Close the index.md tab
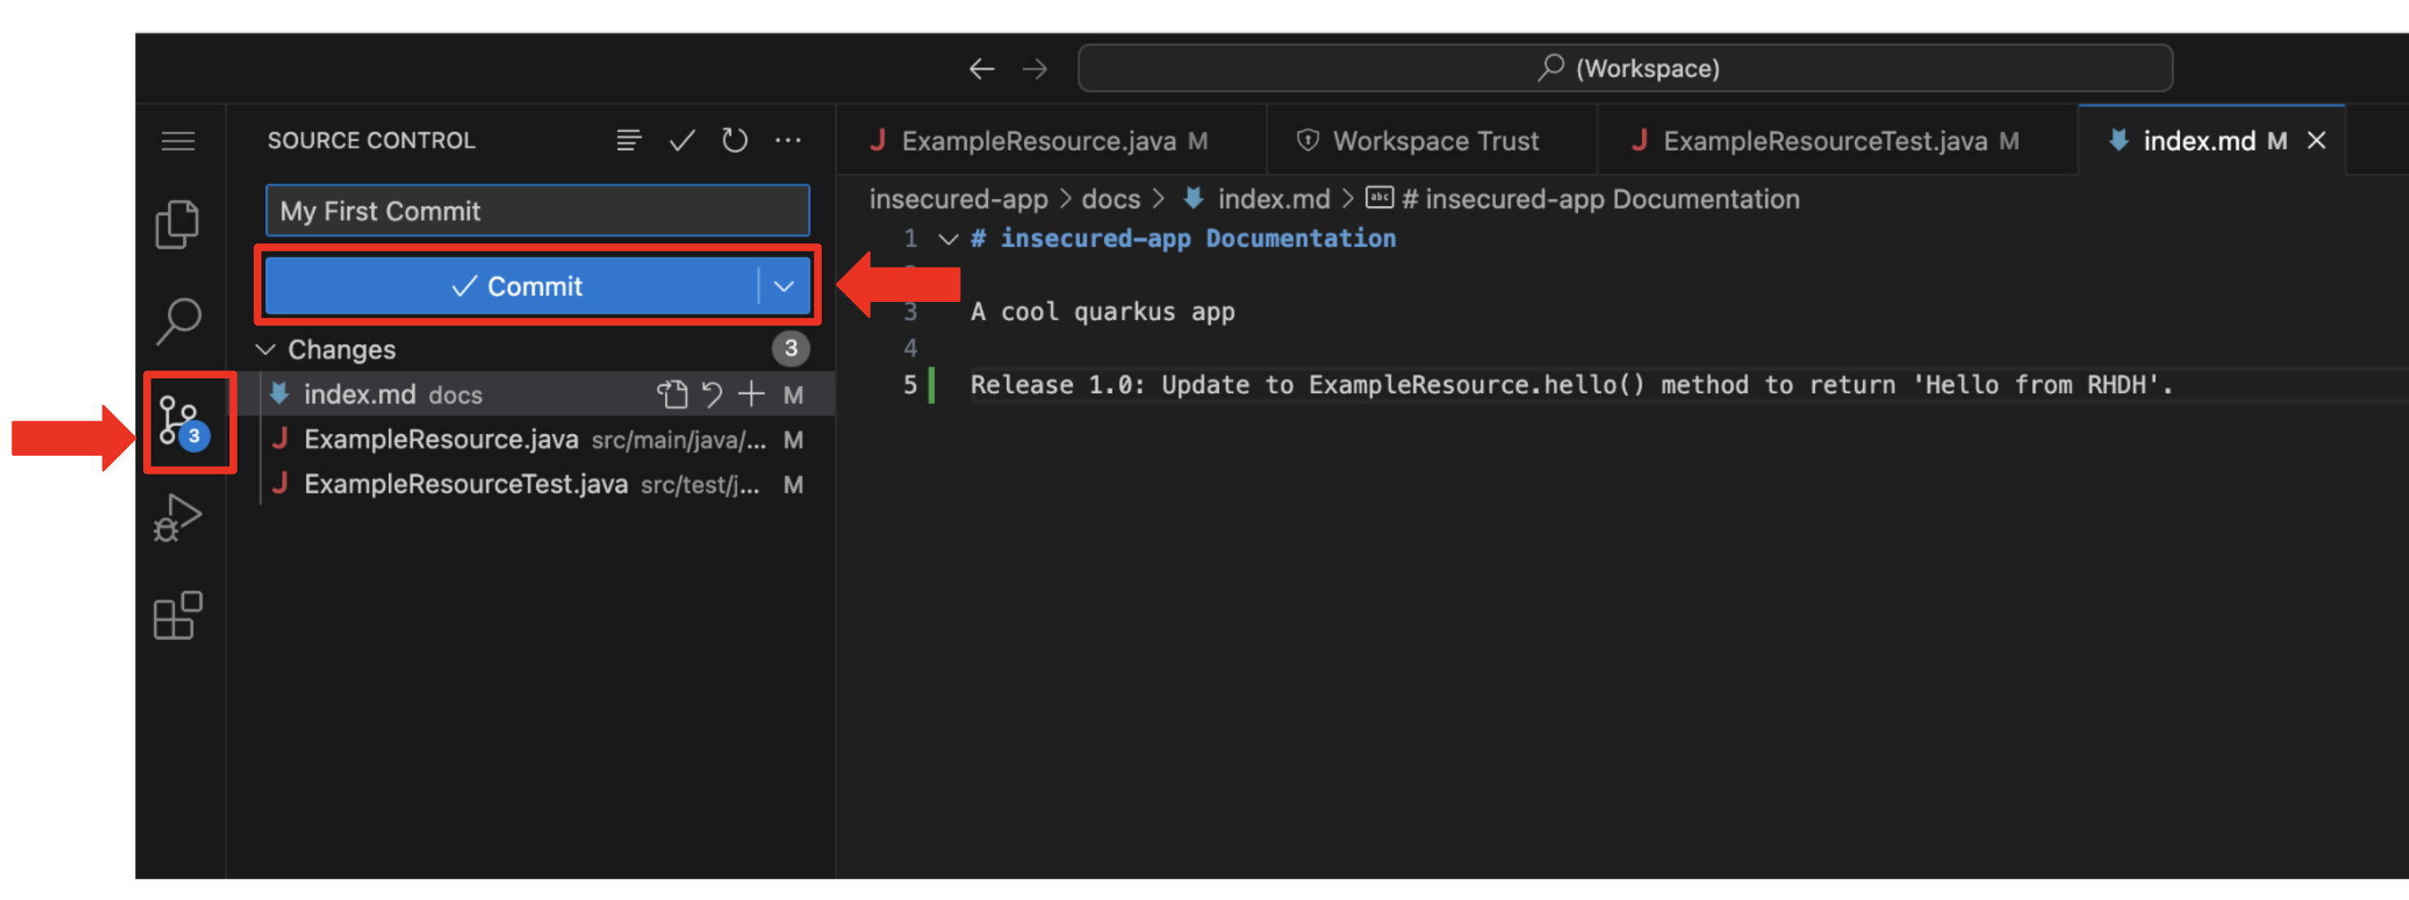 click(x=2316, y=141)
